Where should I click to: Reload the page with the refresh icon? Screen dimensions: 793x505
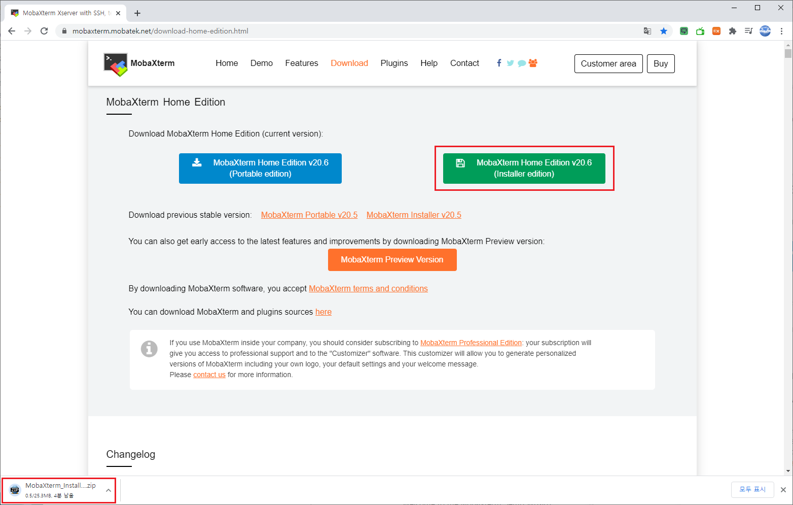[44, 31]
